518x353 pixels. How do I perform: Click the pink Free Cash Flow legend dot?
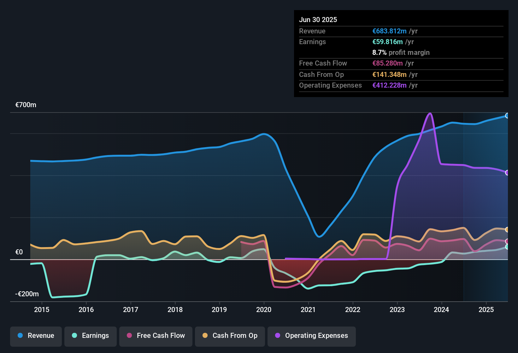click(130, 336)
